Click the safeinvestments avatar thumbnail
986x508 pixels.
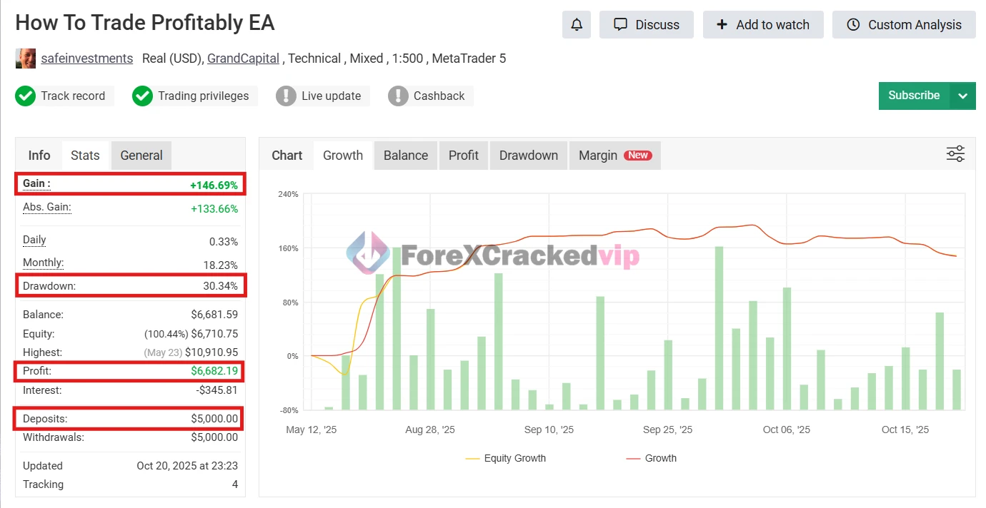coord(26,59)
